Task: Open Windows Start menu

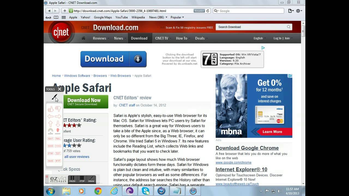Action: (x=50, y=191)
